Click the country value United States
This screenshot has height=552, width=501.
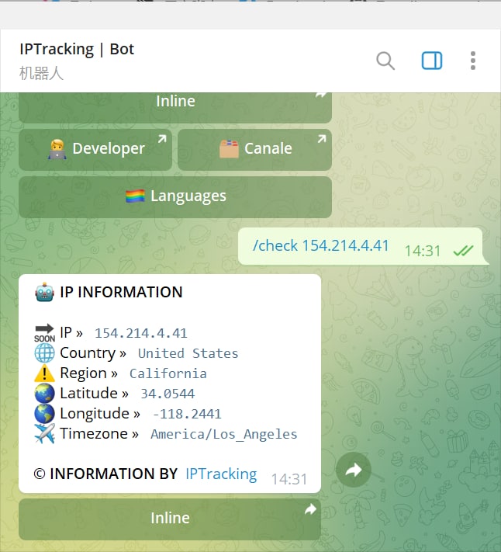tap(188, 353)
